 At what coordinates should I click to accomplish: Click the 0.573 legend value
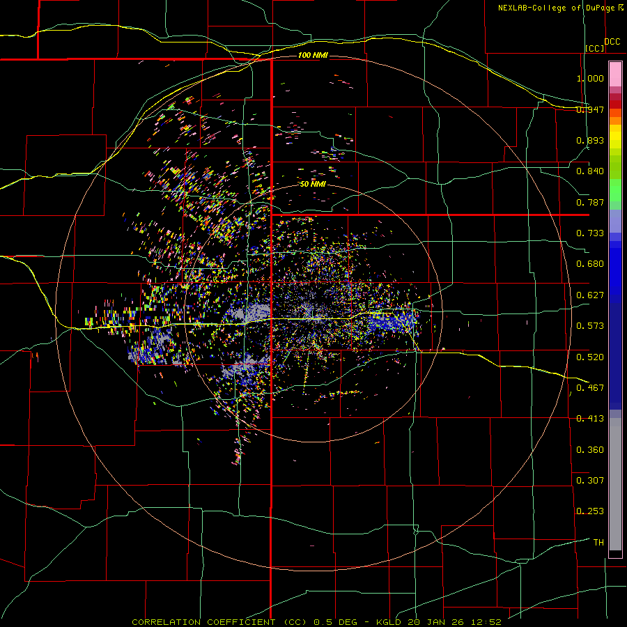pos(590,326)
